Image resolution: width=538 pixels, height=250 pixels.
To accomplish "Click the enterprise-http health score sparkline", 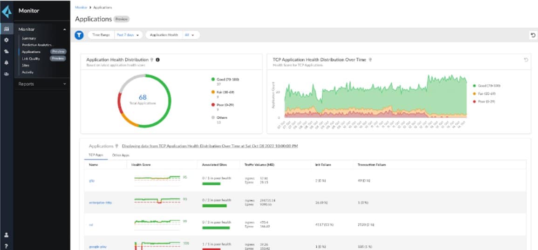I will coord(157,200).
